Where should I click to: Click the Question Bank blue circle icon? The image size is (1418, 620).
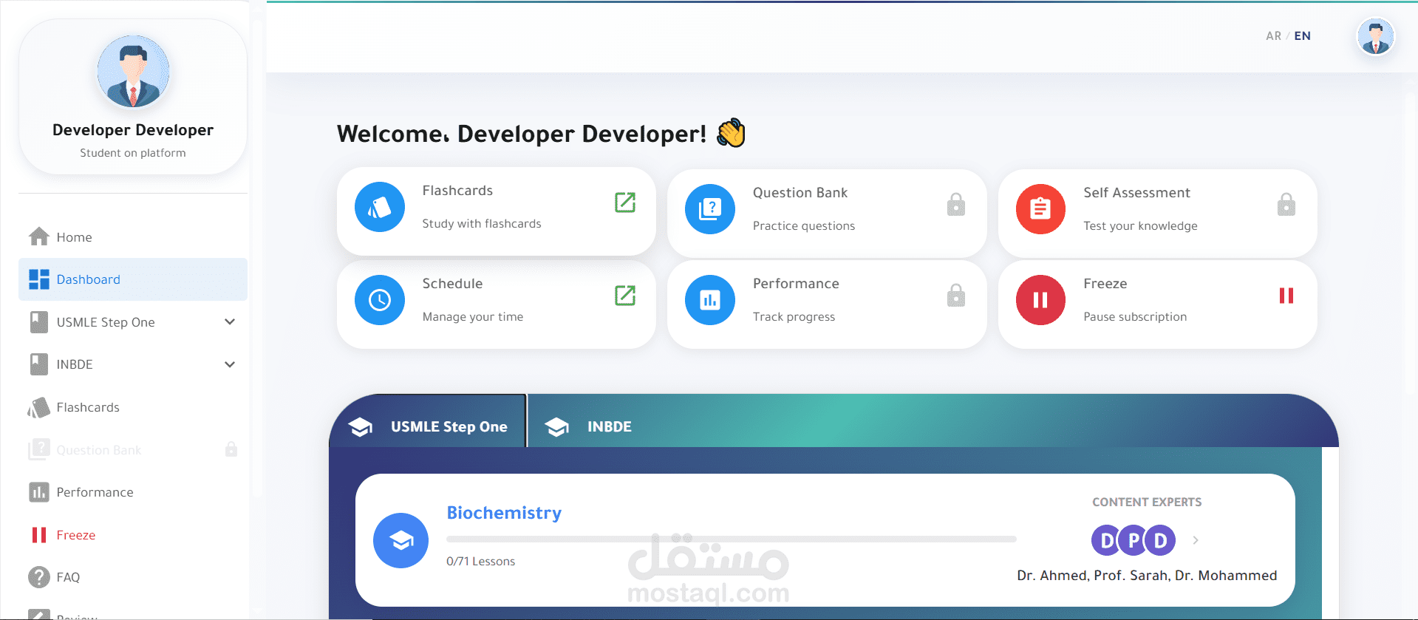coord(710,209)
